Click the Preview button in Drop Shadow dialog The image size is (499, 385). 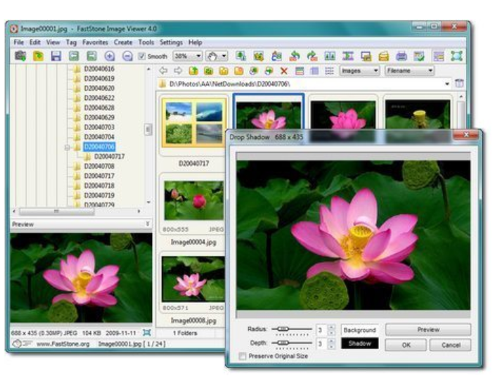tap(428, 329)
